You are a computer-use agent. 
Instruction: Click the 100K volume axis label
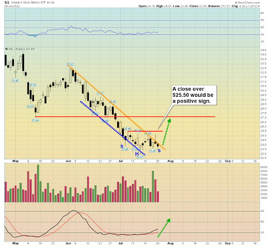point(264,198)
